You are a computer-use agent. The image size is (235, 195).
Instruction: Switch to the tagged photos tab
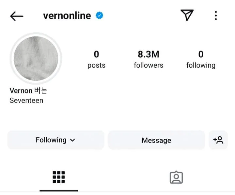pyautogui.click(x=176, y=177)
